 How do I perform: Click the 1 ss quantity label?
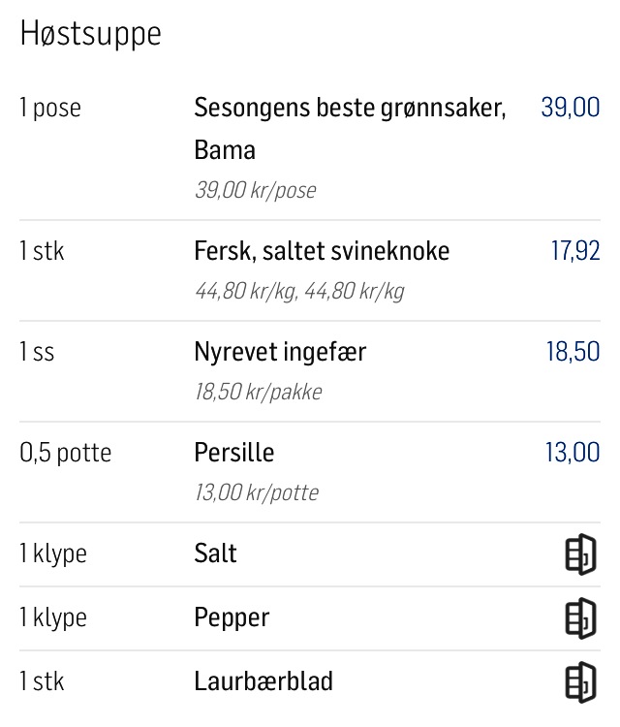[37, 352]
